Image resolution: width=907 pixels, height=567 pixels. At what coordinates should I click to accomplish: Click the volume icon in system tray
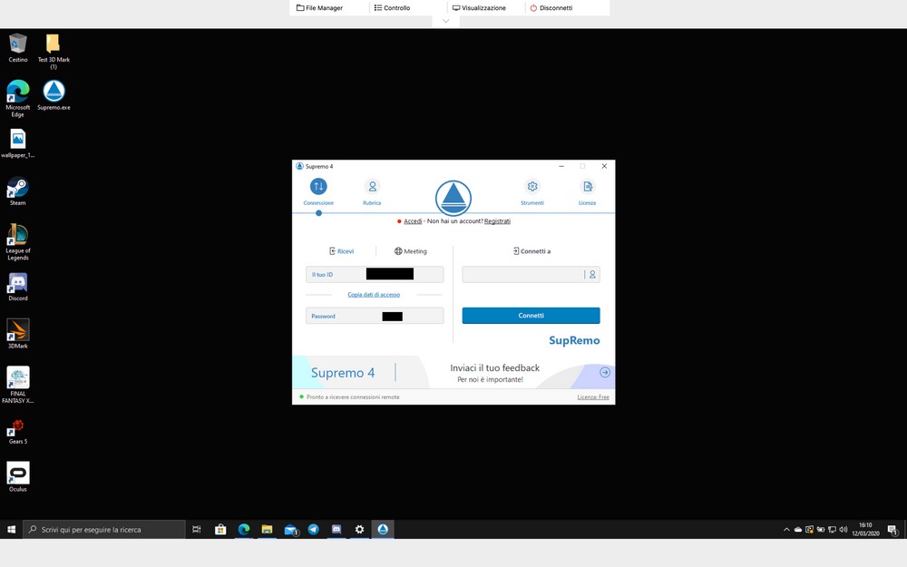coord(843,530)
